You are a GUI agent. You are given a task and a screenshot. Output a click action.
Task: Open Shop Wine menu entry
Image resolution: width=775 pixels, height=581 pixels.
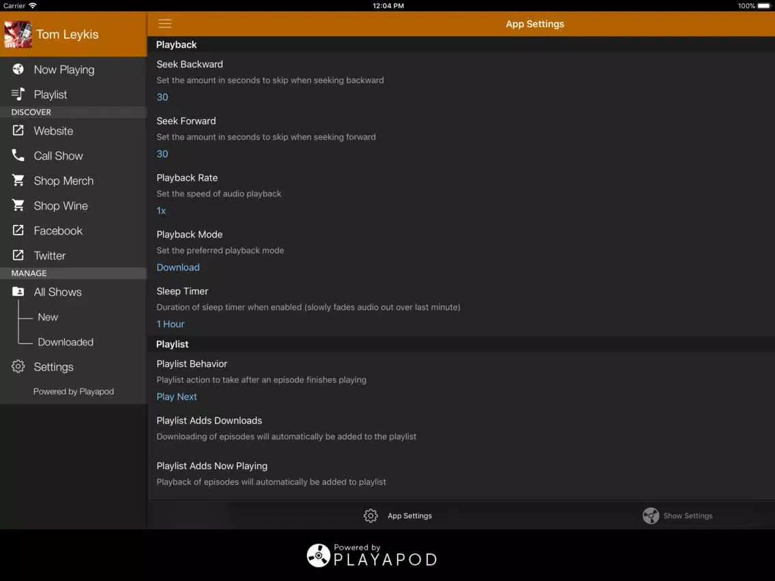[x=73, y=205]
